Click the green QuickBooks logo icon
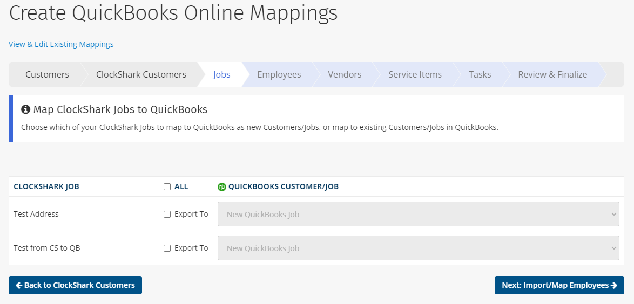 [221, 187]
